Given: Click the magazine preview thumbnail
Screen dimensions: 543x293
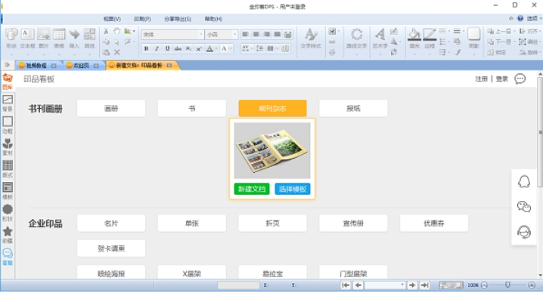Looking at the screenshot, I should (272, 150).
